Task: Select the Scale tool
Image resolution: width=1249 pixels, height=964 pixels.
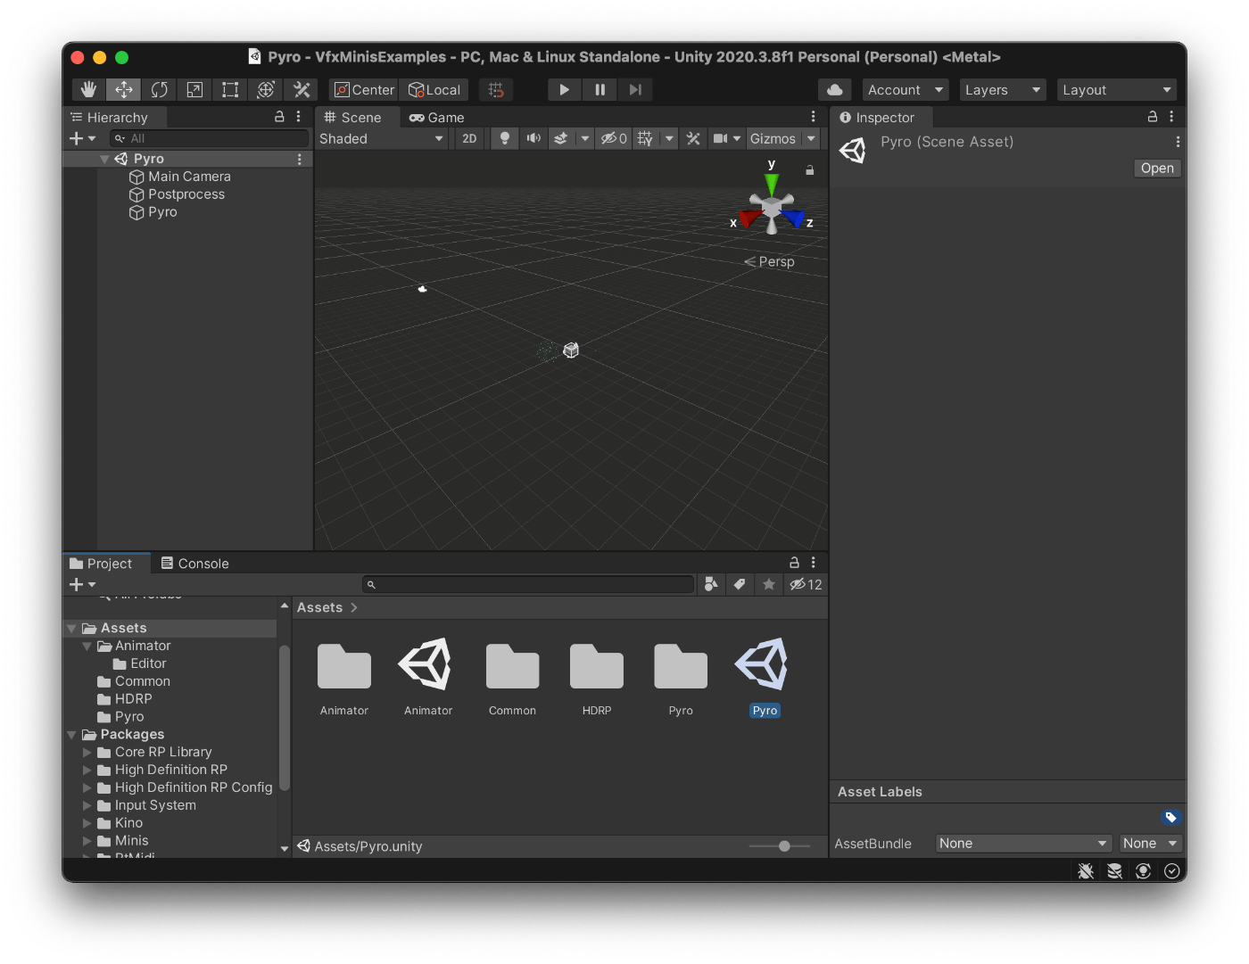Action: (x=194, y=89)
